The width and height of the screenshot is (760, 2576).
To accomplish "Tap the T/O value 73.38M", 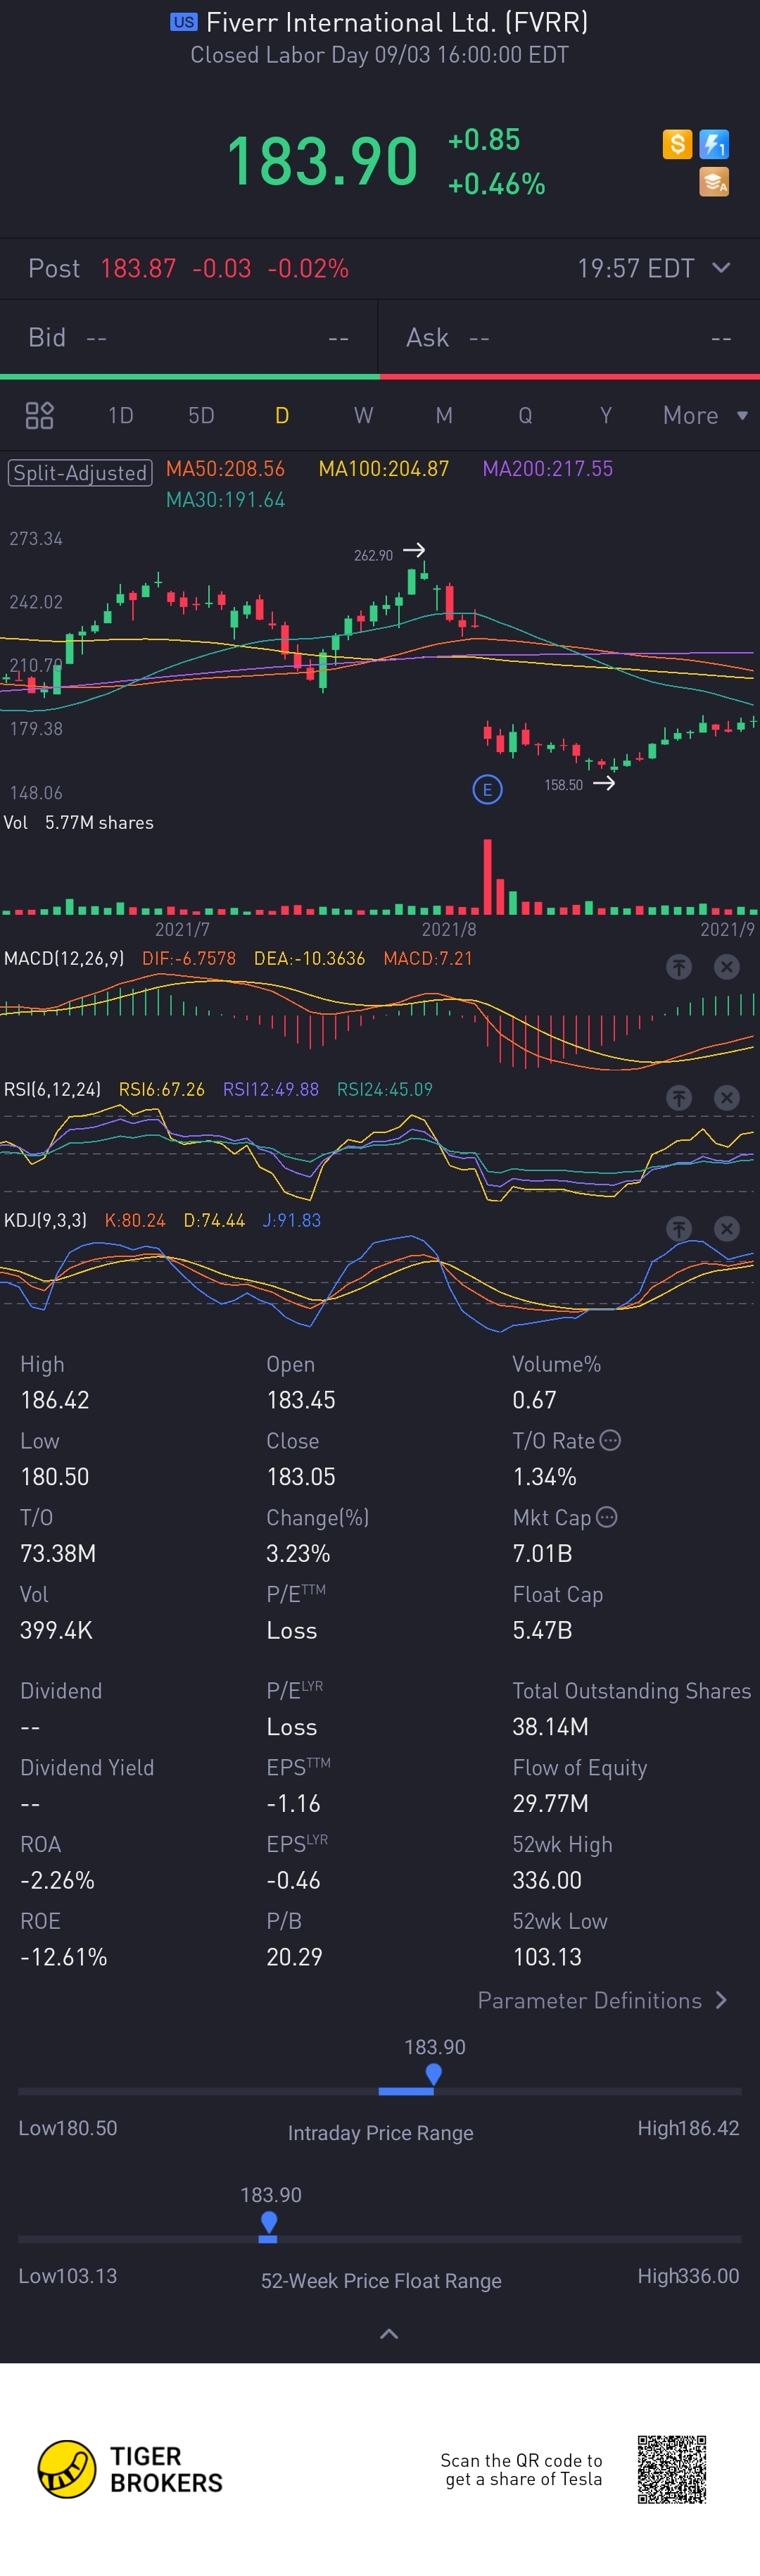I will 58,1553.
